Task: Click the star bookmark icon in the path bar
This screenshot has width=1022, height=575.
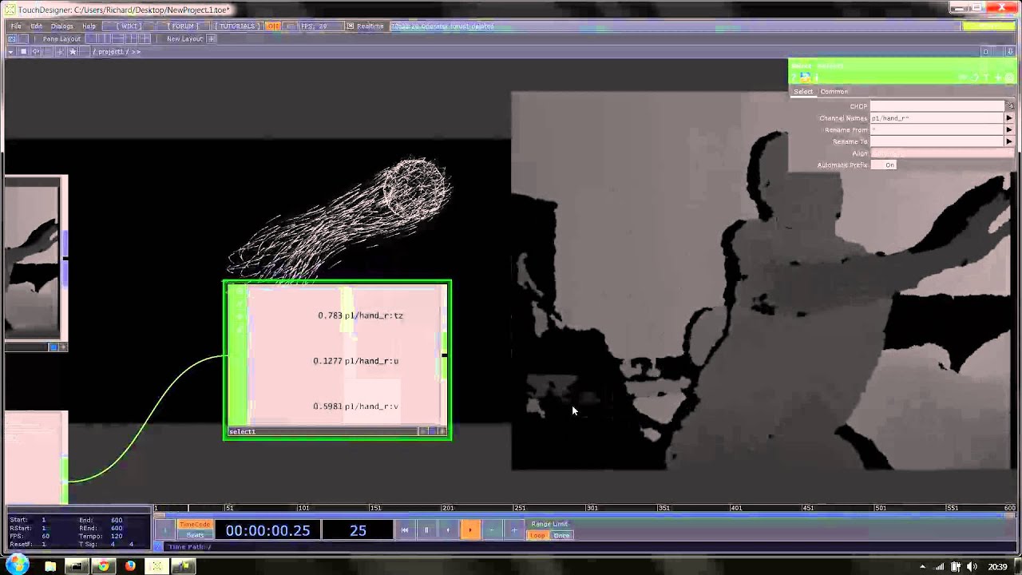Action: pyautogui.click(x=73, y=51)
